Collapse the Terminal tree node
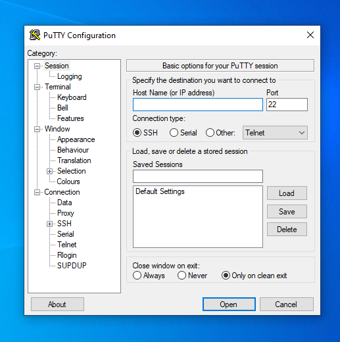Image resolution: width=340 pixels, height=342 pixels. click(37, 87)
